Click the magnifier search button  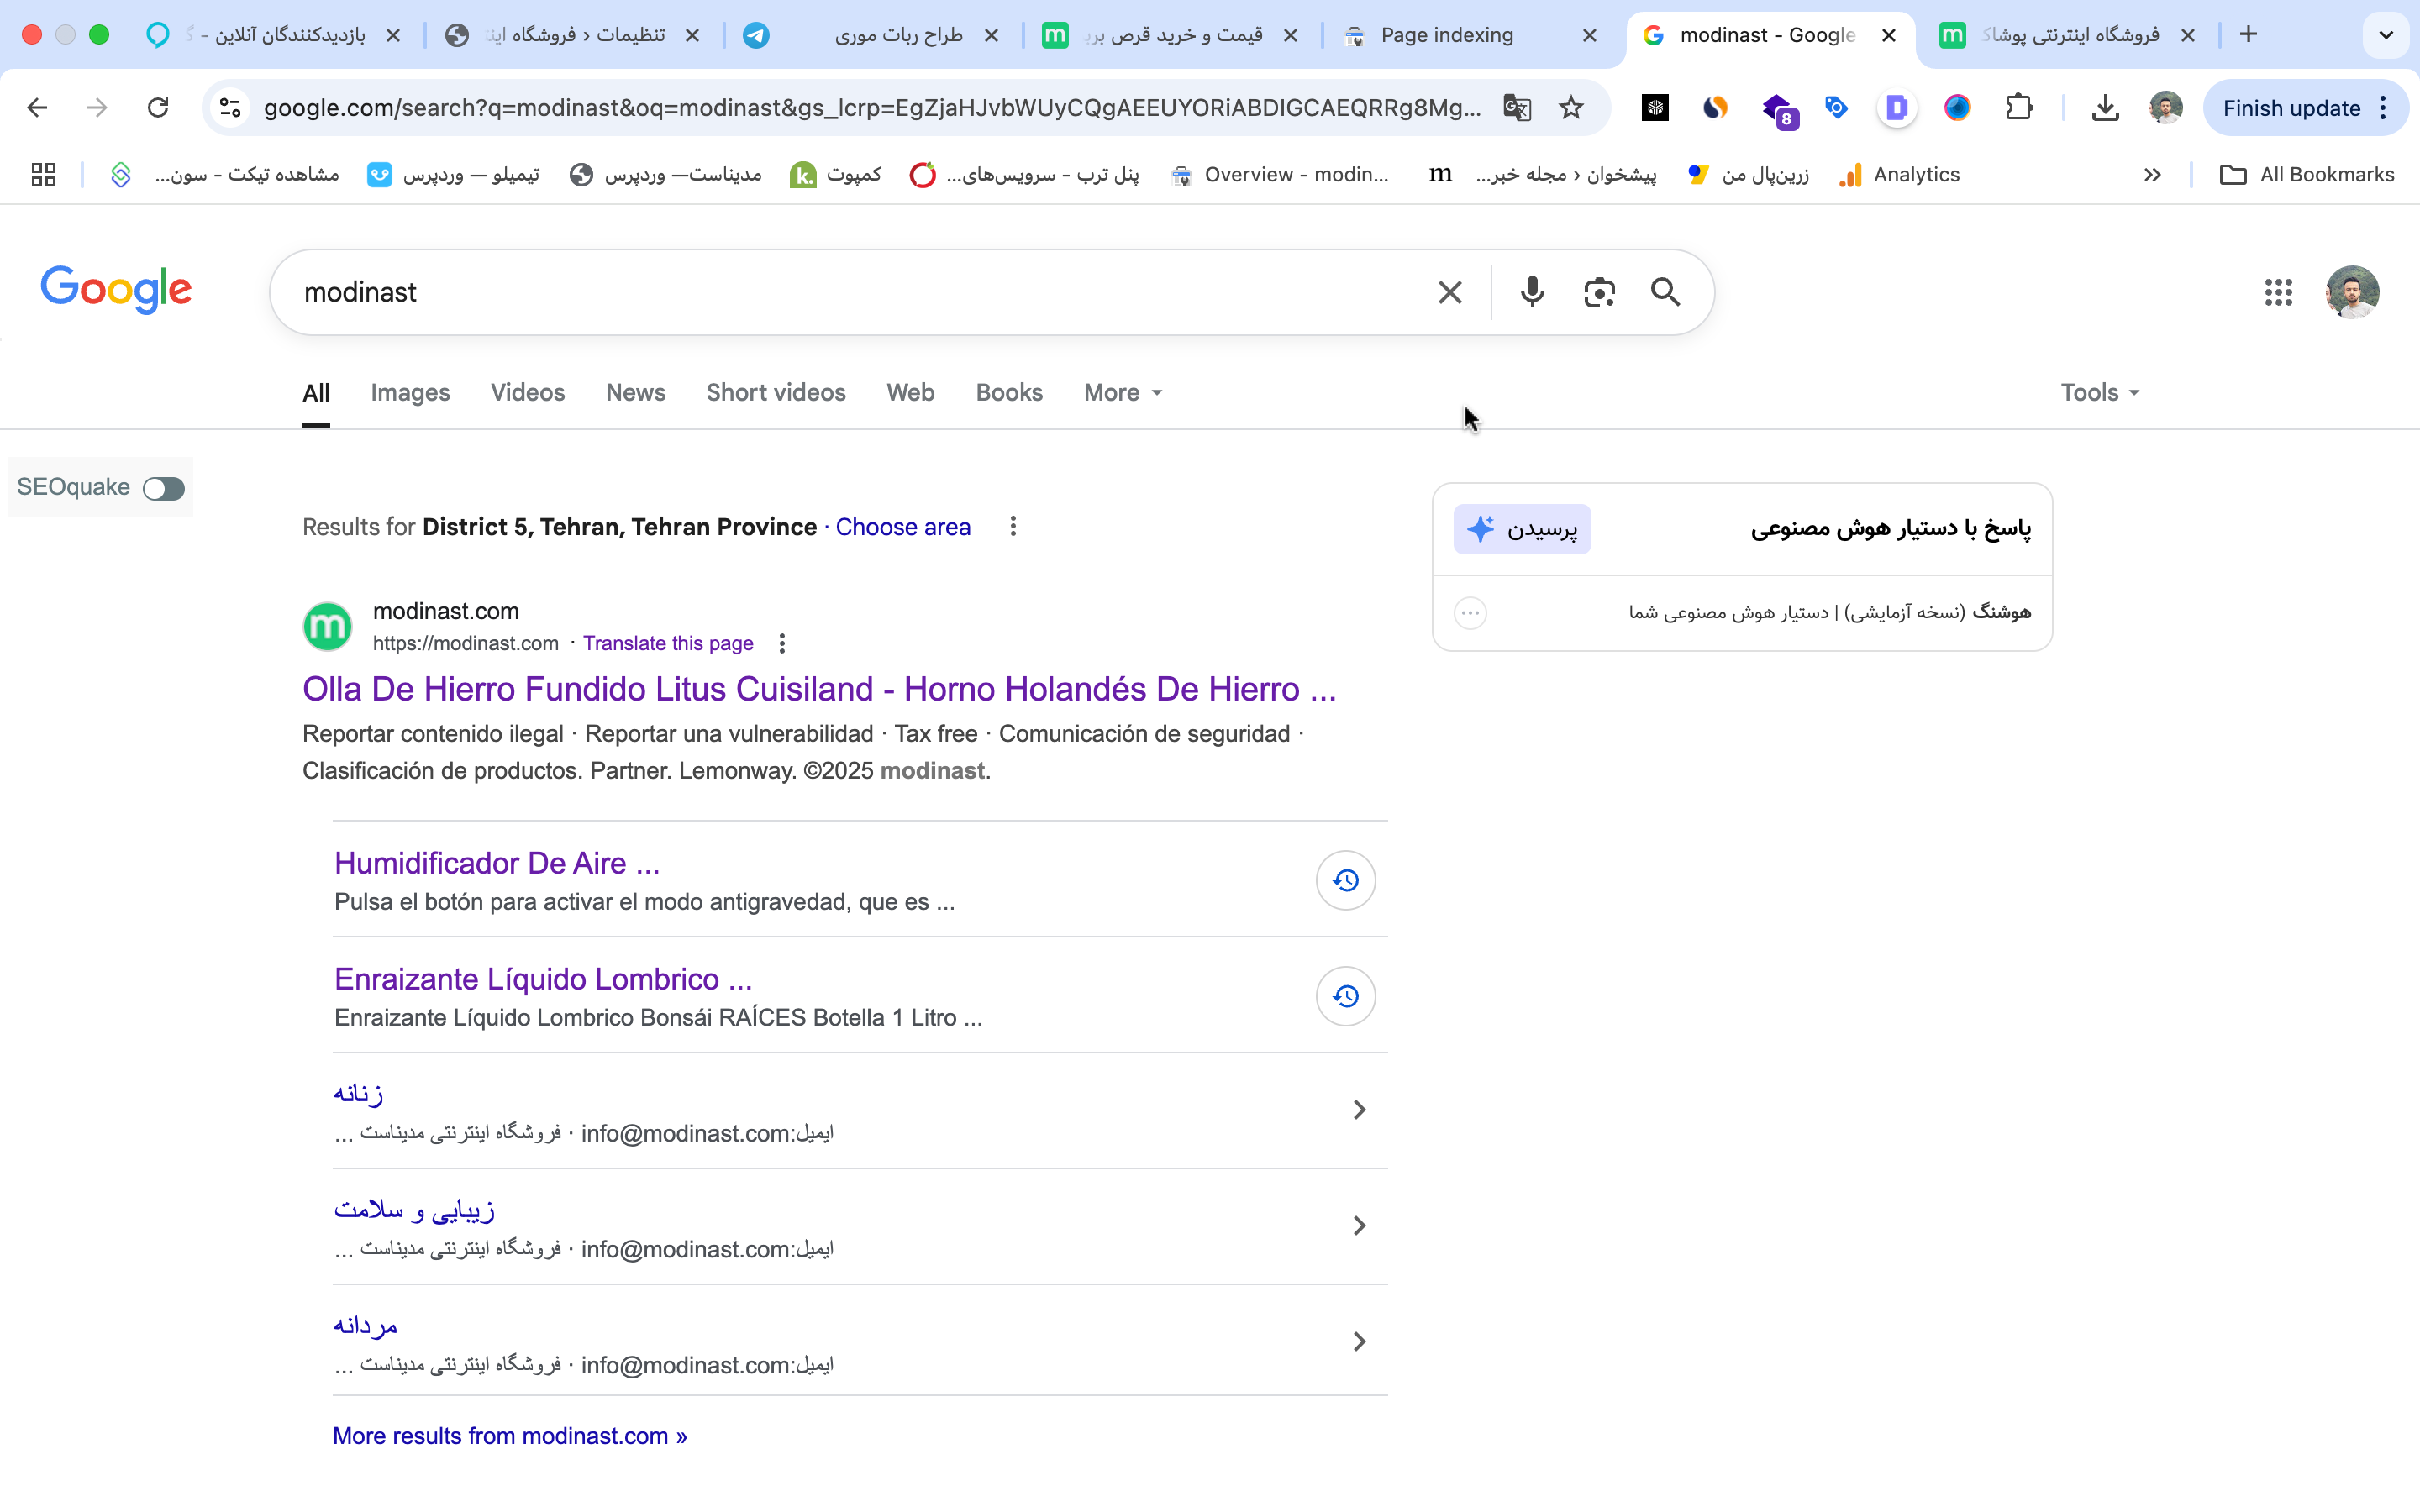pyautogui.click(x=1665, y=292)
